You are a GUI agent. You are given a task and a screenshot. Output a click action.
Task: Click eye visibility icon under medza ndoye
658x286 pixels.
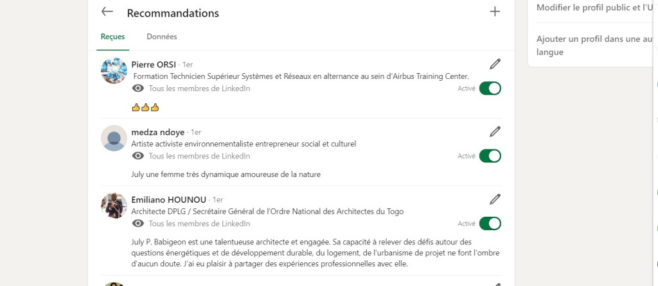pyautogui.click(x=138, y=156)
